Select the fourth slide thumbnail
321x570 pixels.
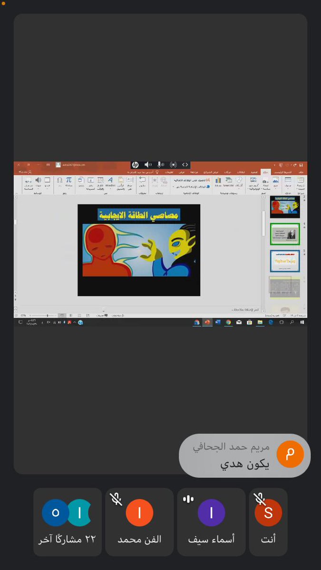[285, 287]
